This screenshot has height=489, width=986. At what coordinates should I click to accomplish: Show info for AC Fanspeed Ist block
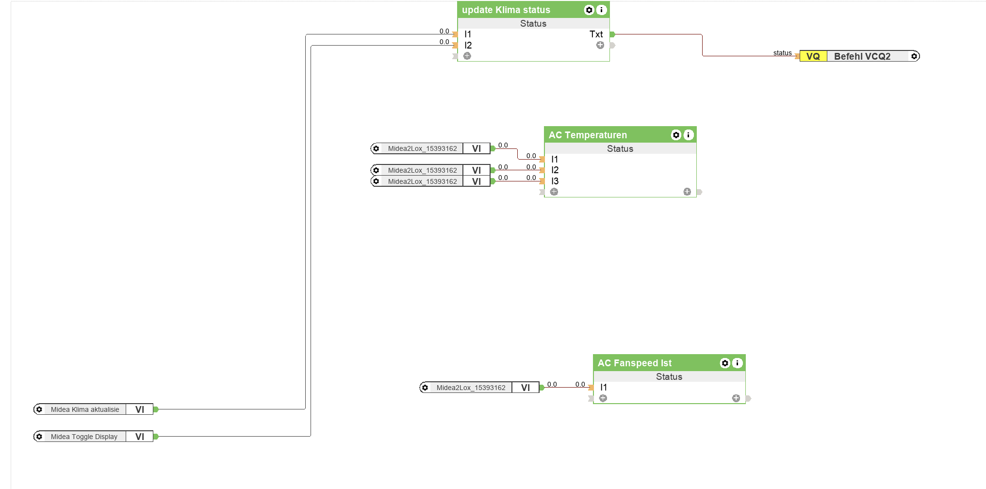pos(737,363)
